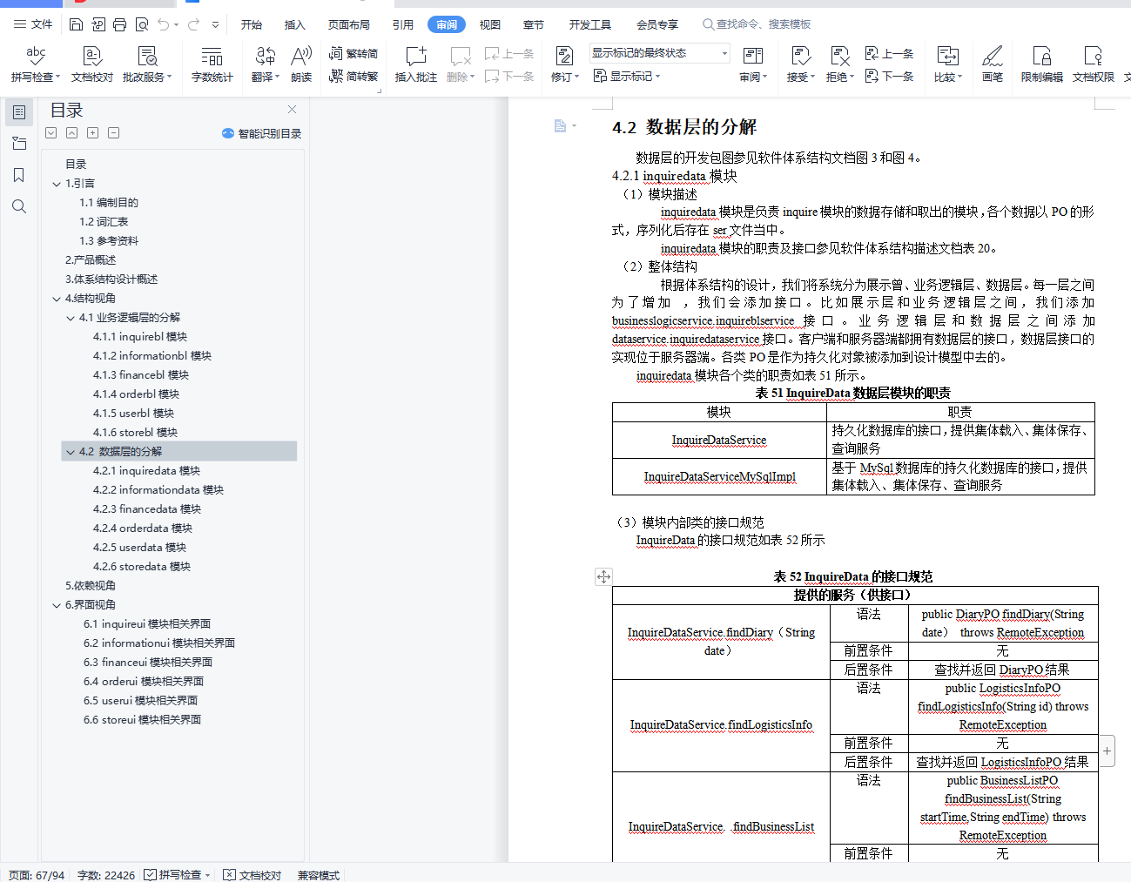1131x882 pixels.
Task: Open 文档权限 document permissions
Action: click(1093, 64)
